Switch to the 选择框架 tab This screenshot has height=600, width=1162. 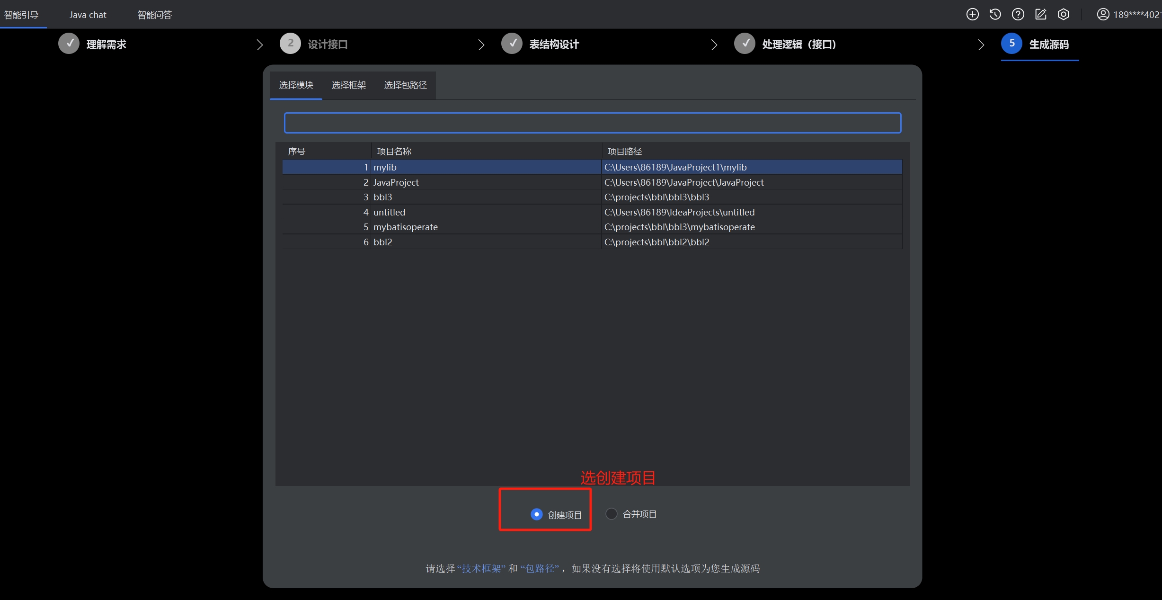point(348,85)
